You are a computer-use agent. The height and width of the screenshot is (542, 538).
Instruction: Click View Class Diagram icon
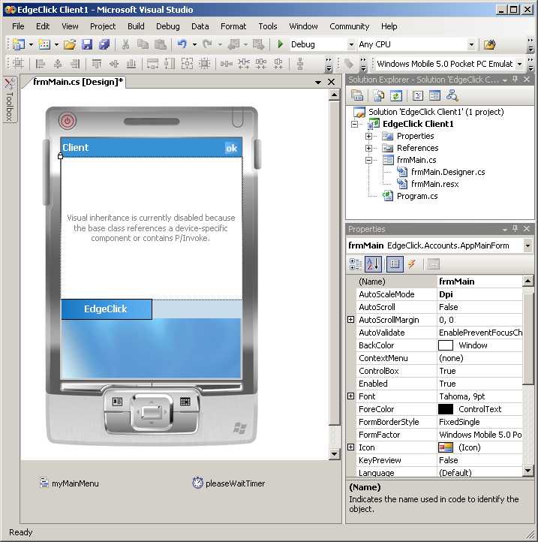point(452,95)
